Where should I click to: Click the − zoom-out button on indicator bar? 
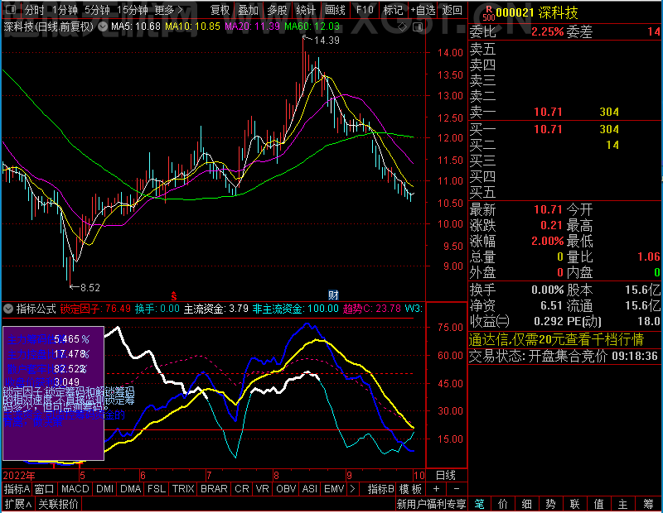pos(457,489)
